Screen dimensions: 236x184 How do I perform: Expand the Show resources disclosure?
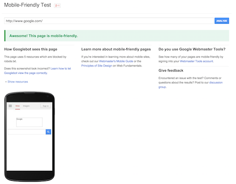pos(17,82)
